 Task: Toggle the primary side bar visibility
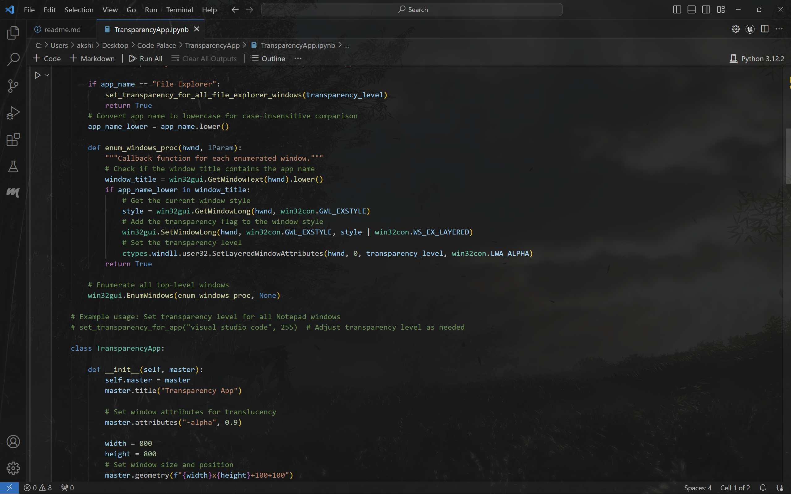[677, 10]
